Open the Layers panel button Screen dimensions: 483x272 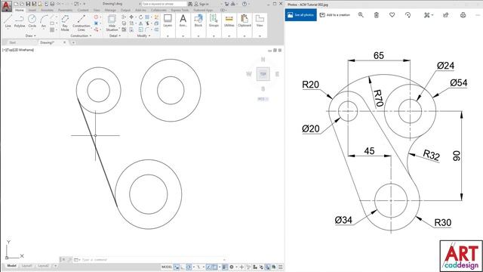coord(168,20)
